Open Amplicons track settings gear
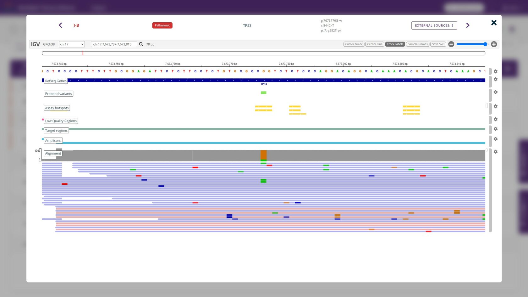 (x=495, y=139)
